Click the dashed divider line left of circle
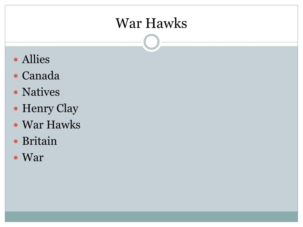 coord(73,42)
